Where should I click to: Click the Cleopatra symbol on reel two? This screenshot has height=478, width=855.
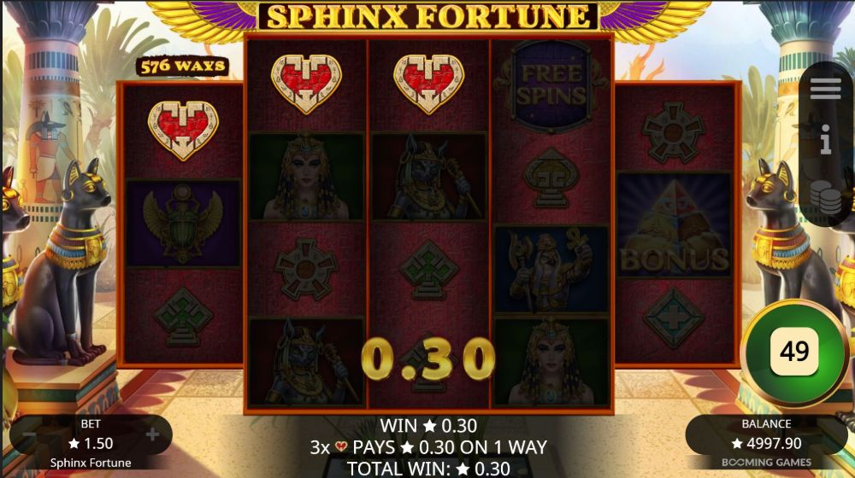(x=306, y=177)
